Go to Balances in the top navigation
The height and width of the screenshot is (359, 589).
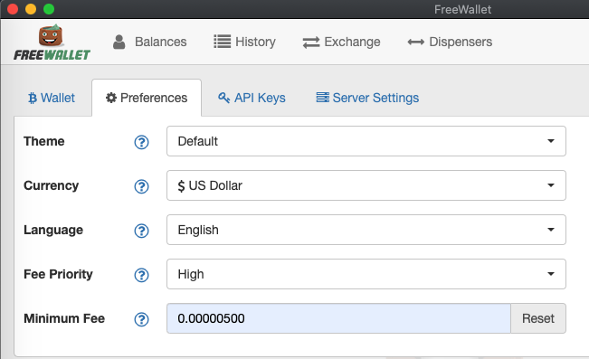[150, 42]
